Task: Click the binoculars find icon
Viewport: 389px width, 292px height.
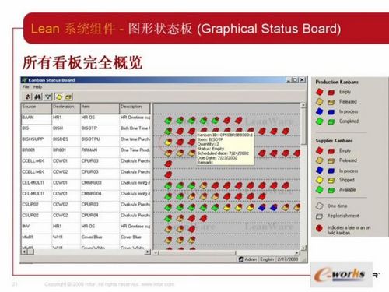Action: (x=38, y=97)
